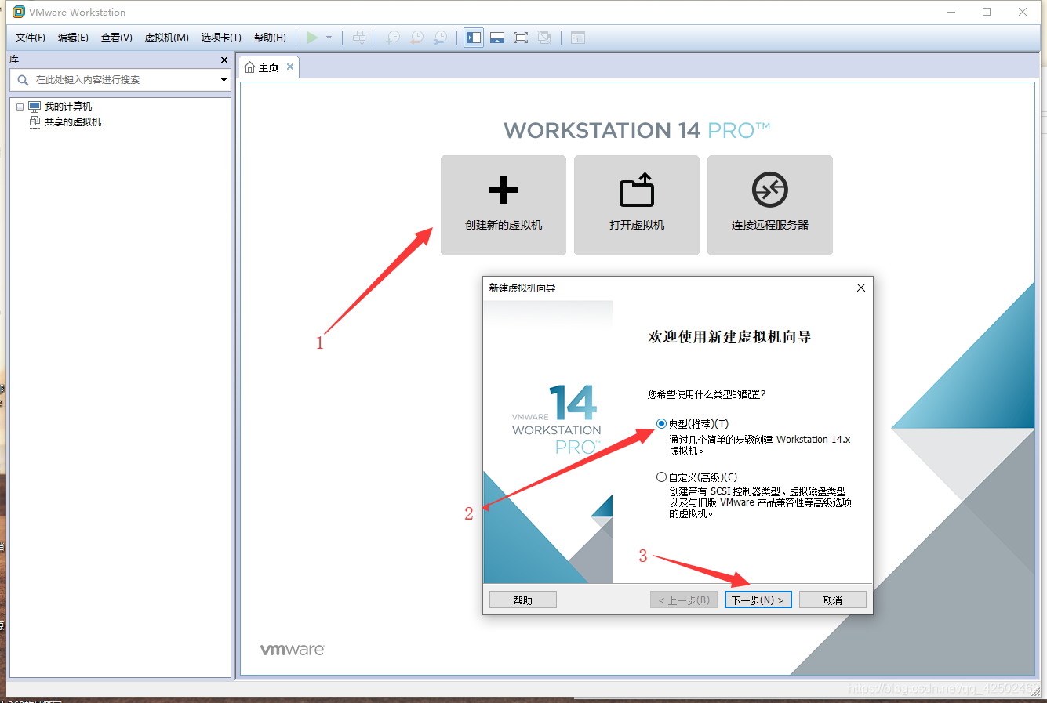This screenshot has height=703, width=1047.
Task: Click the 创建新的虚拟机 tile
Action: 504,205
